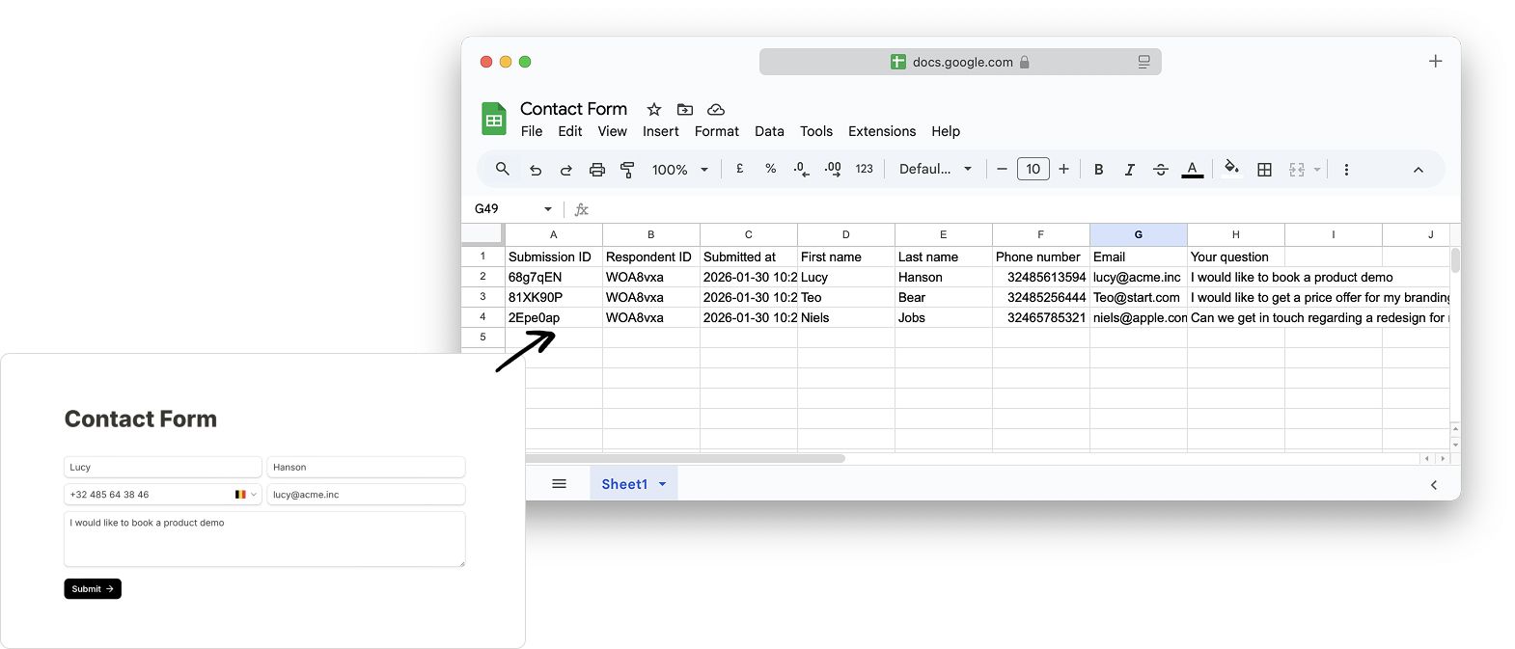Image resolution: width=1515 pixels, height=649 pixels.
Task: Open the fill color paint bucket
Action: [1231, 168]
